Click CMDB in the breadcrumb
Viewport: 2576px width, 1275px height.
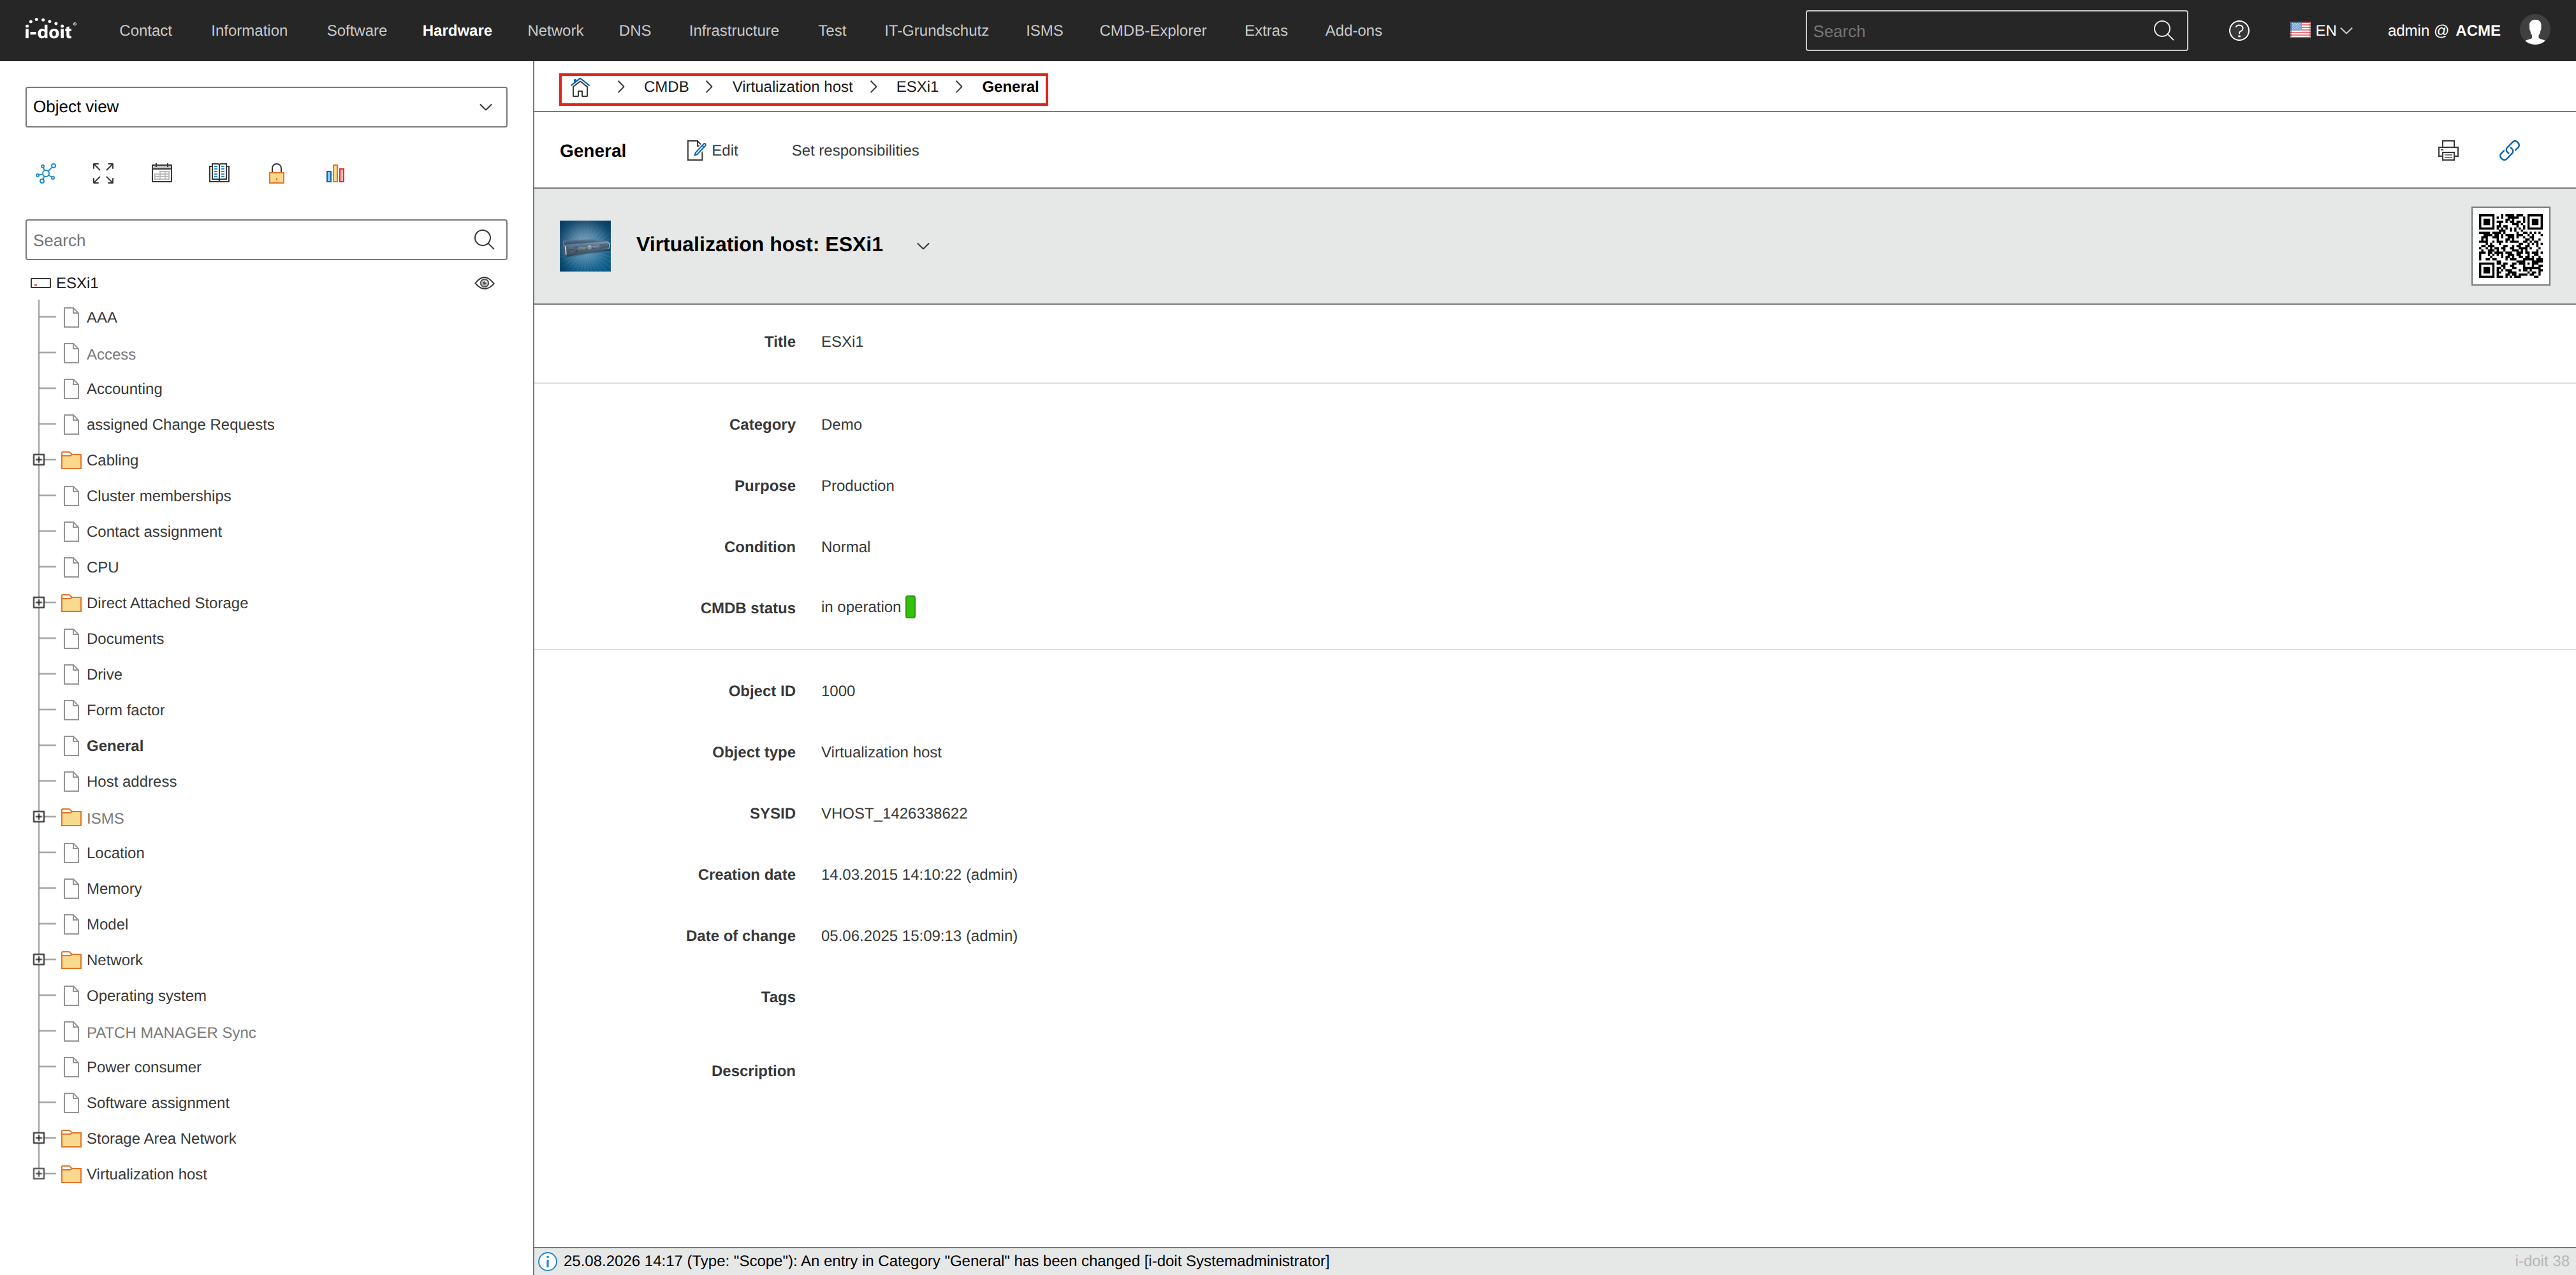(666, 87)
